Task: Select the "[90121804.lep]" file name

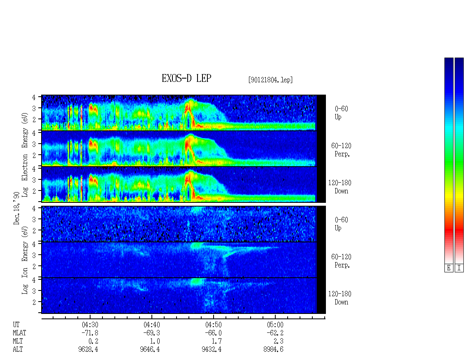Action: point(270,79)
